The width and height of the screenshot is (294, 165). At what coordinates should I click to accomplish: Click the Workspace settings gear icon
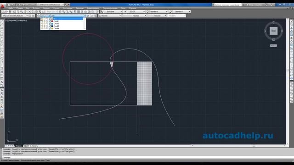[30, 16]
